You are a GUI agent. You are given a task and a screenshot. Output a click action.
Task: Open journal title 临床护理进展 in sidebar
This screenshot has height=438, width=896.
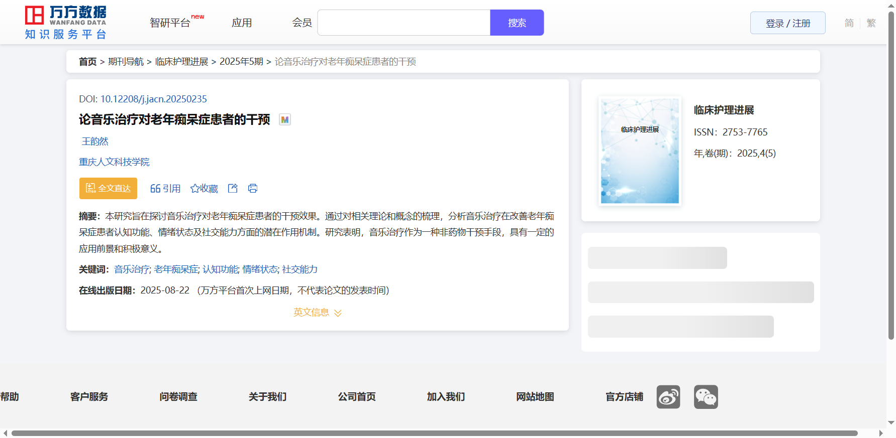click(x=724, y=110)
